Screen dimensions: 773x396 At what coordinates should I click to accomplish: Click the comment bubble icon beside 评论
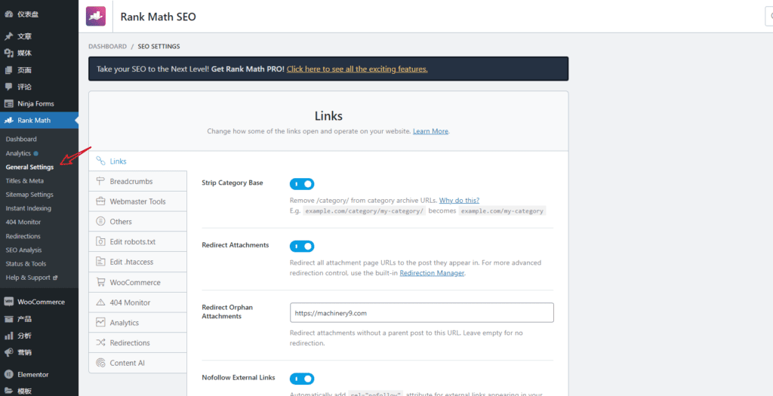(x=8, y=87)
